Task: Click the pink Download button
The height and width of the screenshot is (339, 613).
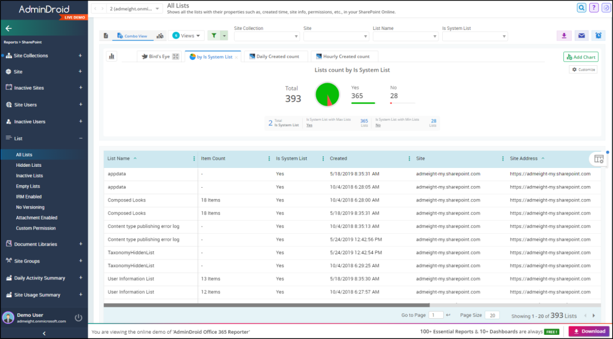Action: [x=589, y=331]
